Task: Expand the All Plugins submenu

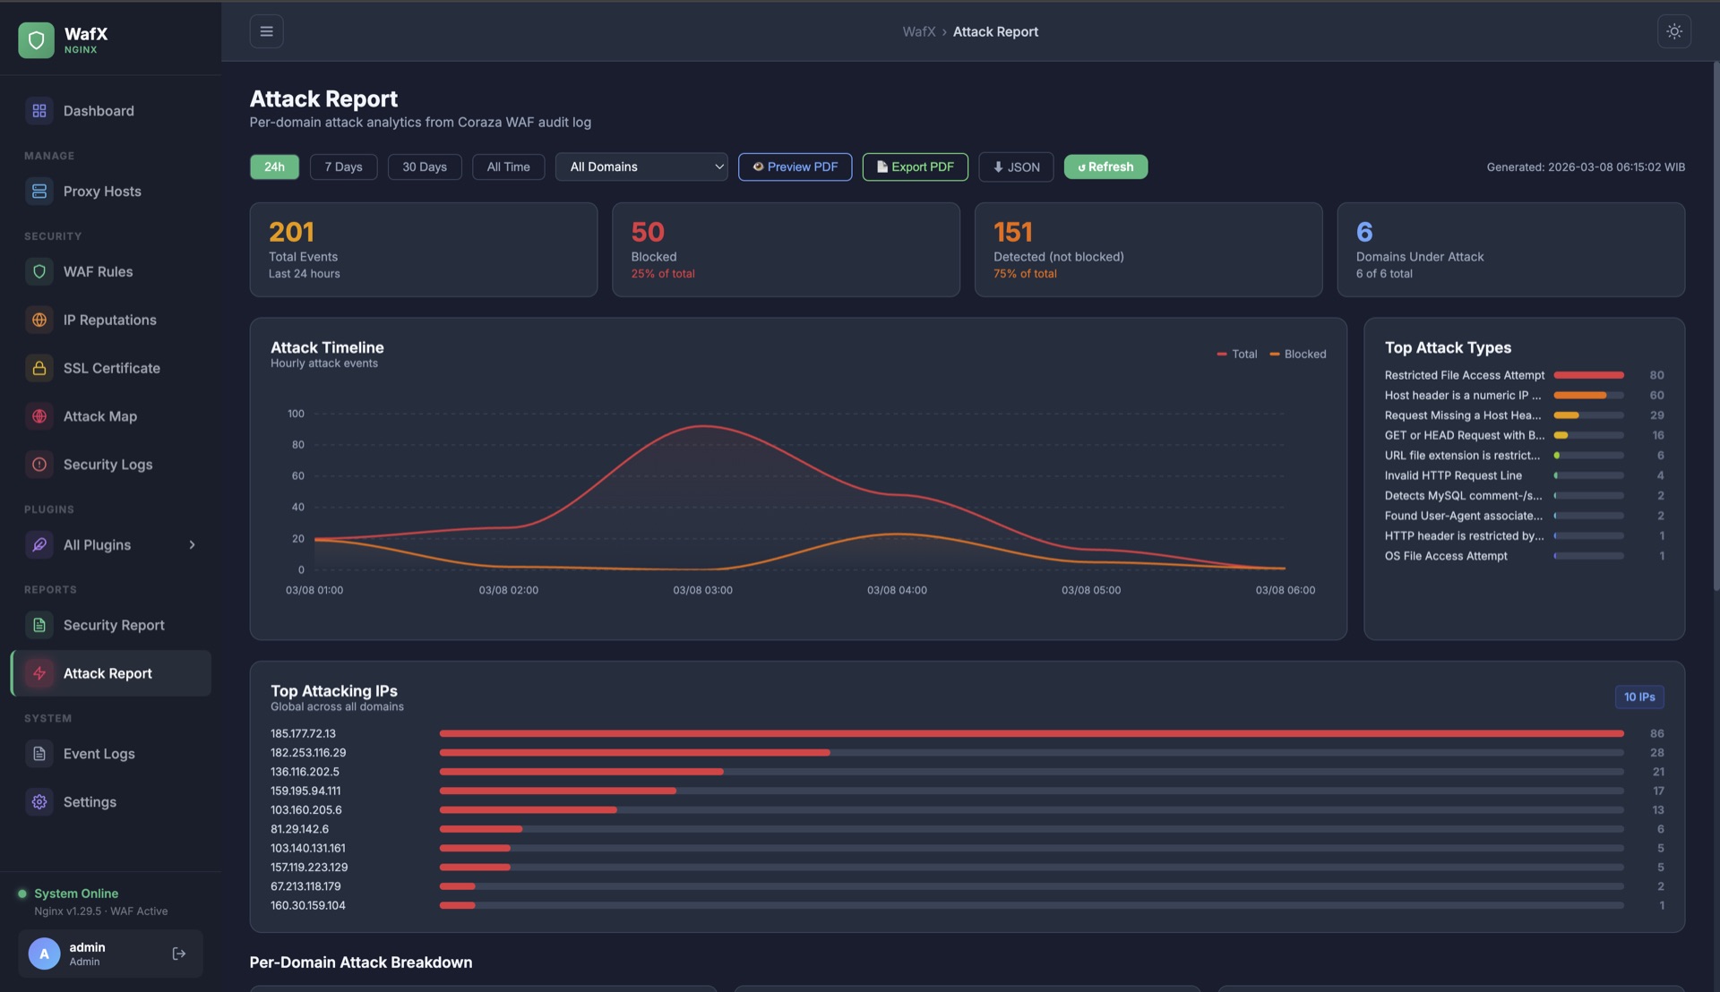Action: pos(193,544)
